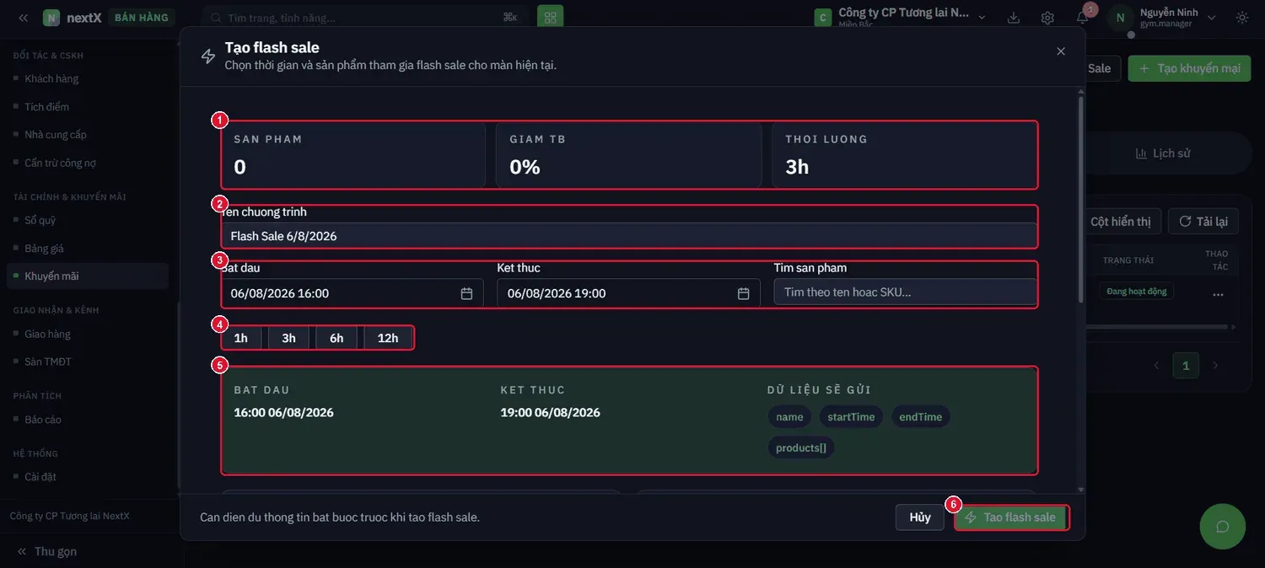This screenshot has height=568, width=1265.
Task: Set duration to 12h
Action: point(388,338)
